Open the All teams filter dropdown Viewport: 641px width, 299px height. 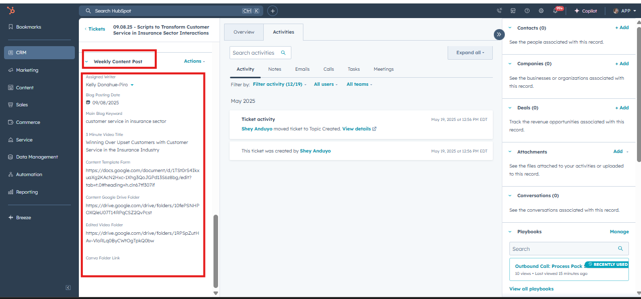(x=359, y=84)
